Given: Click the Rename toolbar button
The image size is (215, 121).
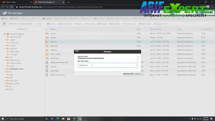Looking at the screenshot, I should [x=99, y=18].
